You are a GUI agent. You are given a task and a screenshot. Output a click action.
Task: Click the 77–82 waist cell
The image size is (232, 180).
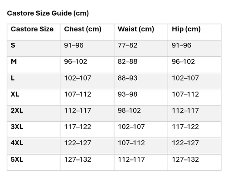pos(128,45)
